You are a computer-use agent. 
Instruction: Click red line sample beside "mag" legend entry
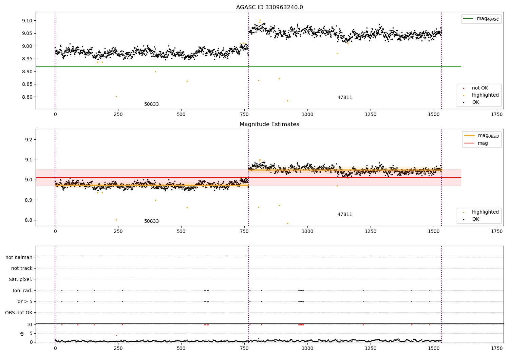(x=469, y=143)
